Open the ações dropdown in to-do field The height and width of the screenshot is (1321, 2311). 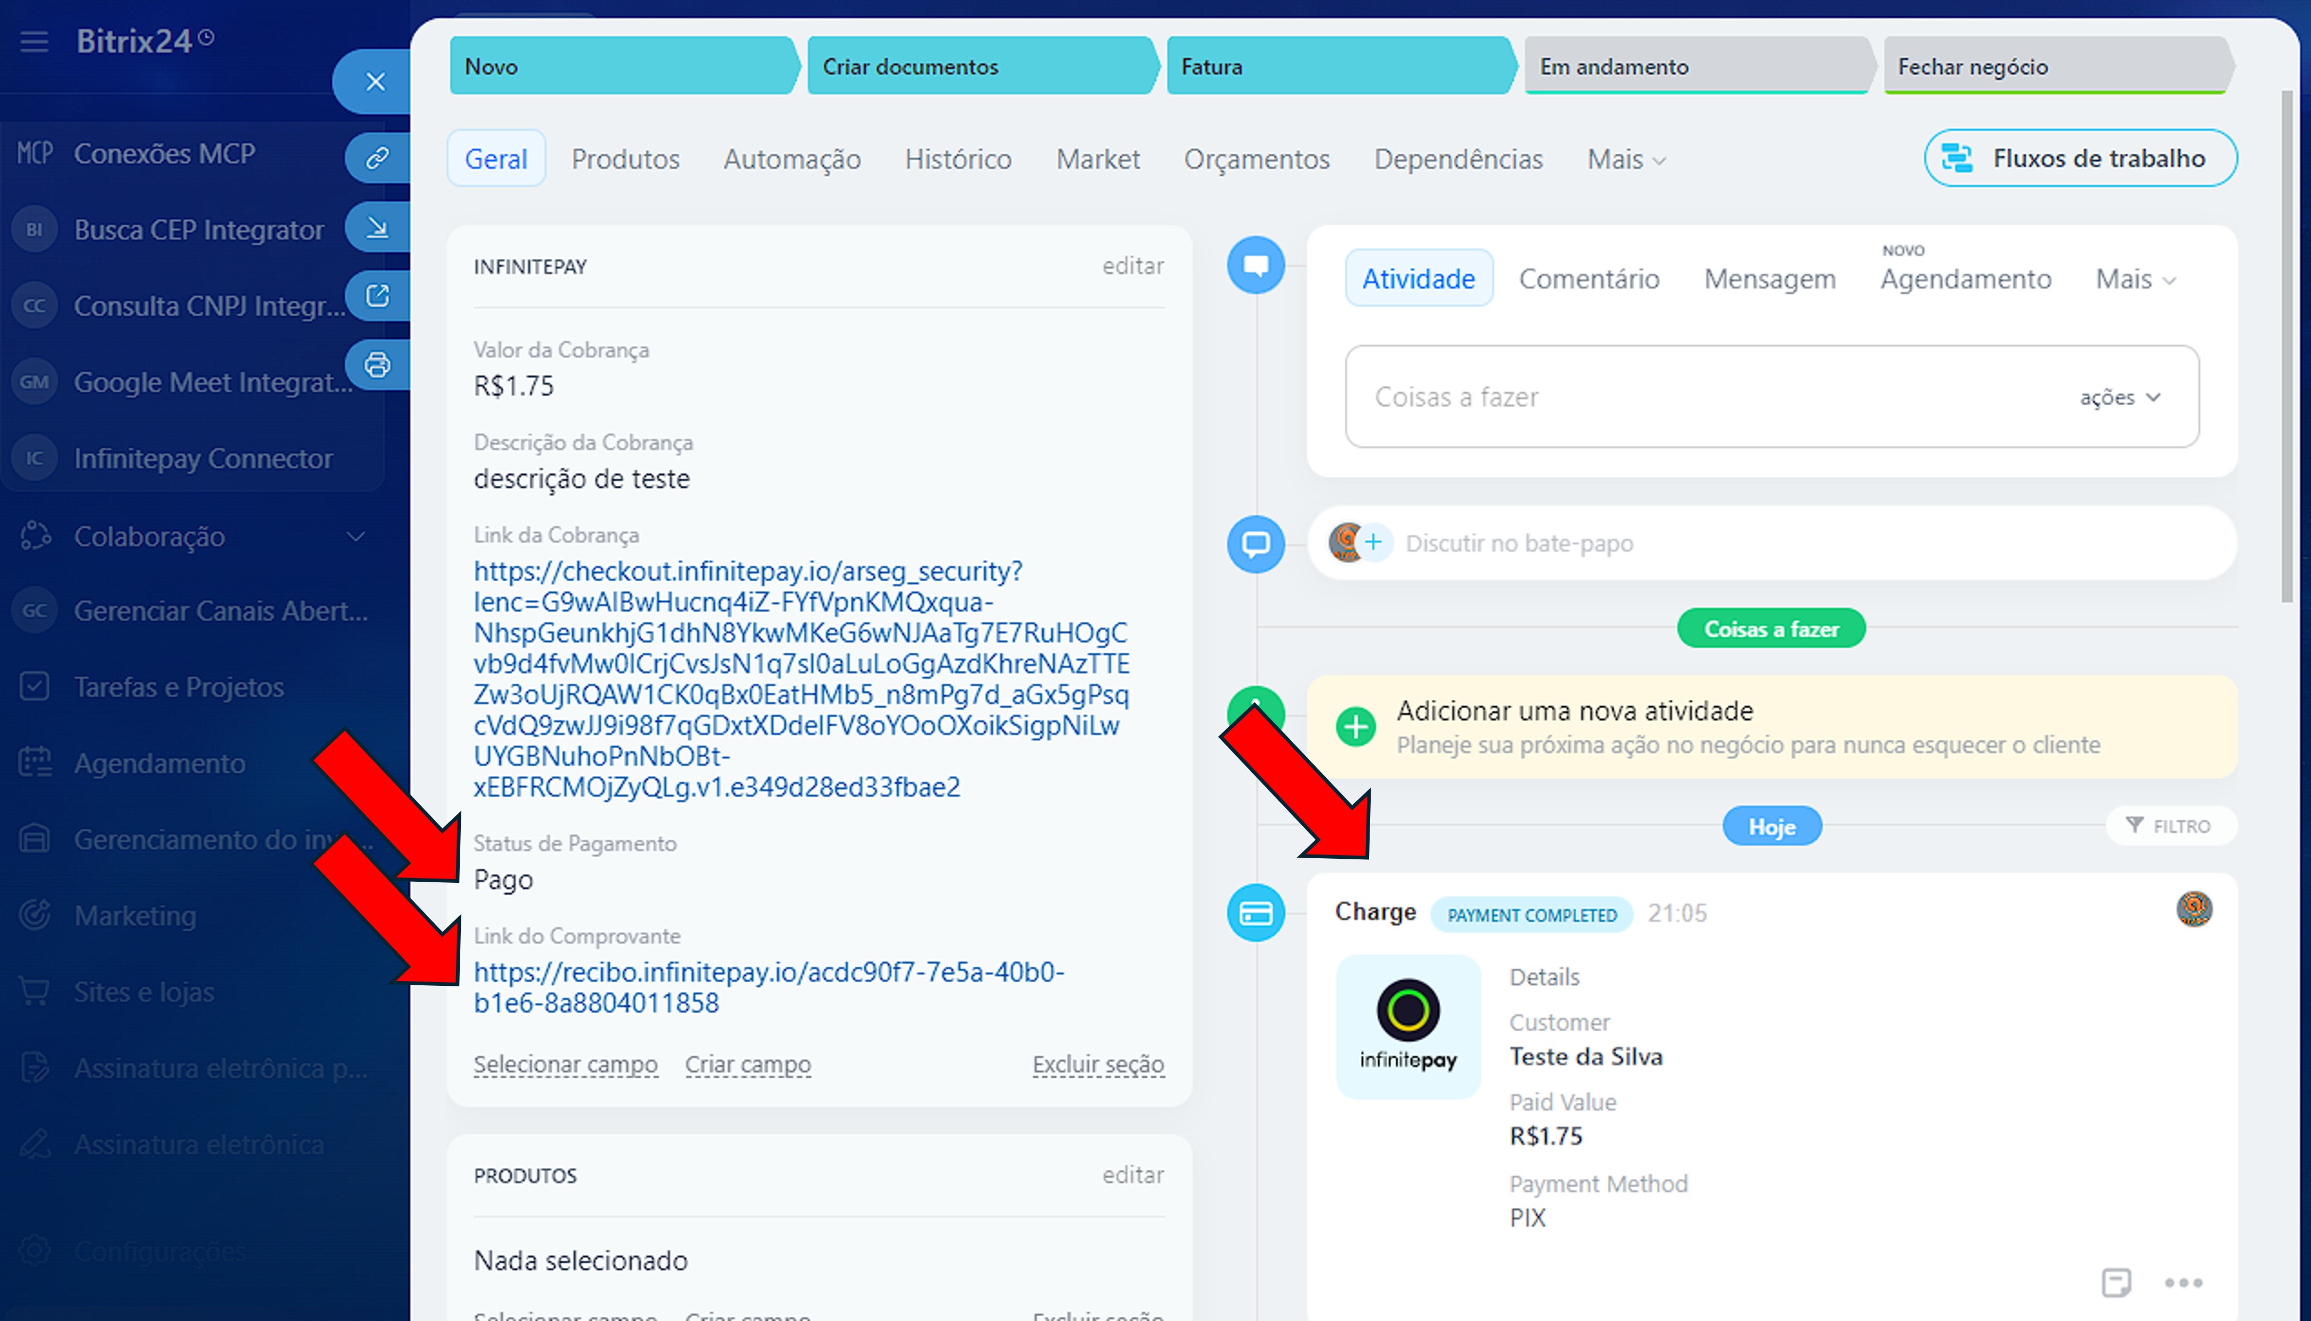click(2119, 398)
